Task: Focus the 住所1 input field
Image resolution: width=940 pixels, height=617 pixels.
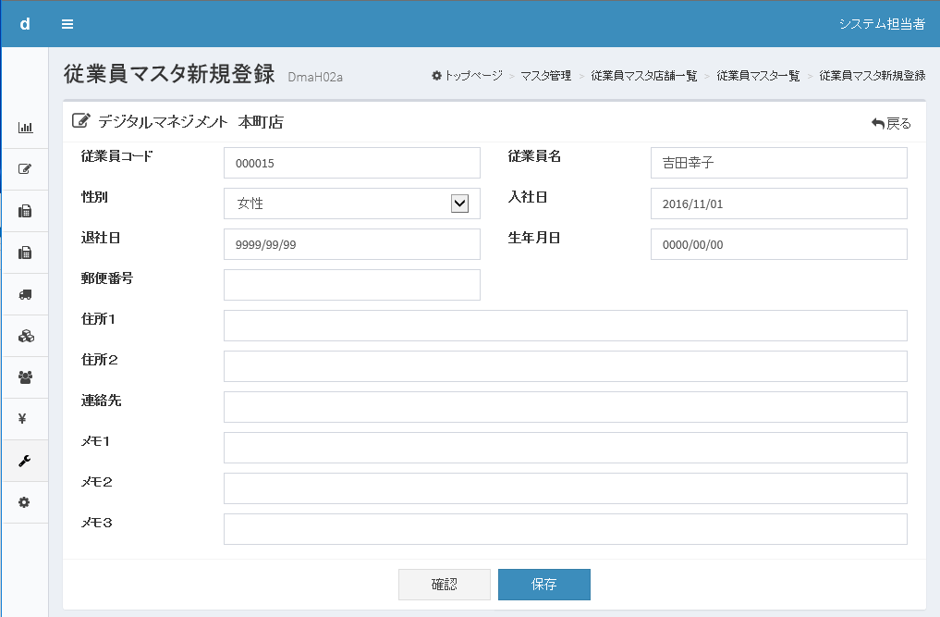Action: tap(566, 326)
